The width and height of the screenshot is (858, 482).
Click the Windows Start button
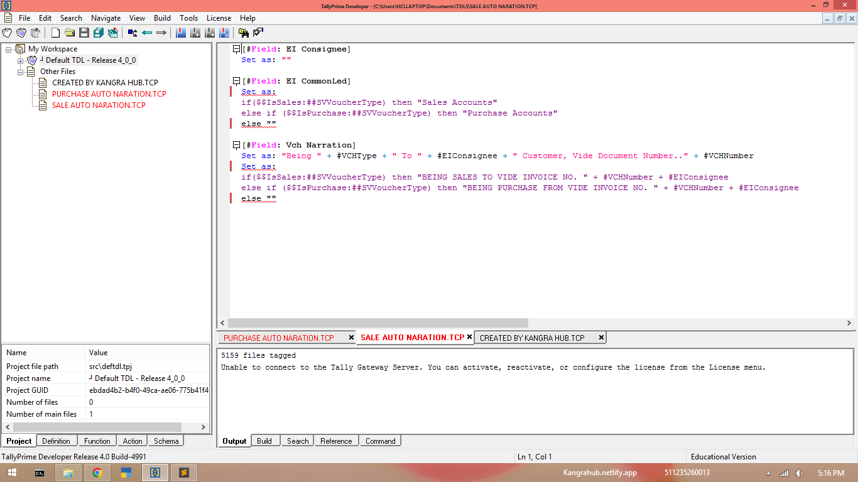point(11,473)
